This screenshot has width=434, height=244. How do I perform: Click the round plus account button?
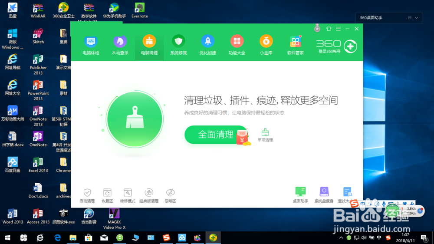coord(350,46)
